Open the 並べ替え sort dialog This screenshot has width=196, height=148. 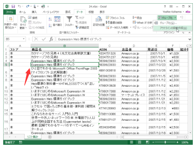(57, 22)
